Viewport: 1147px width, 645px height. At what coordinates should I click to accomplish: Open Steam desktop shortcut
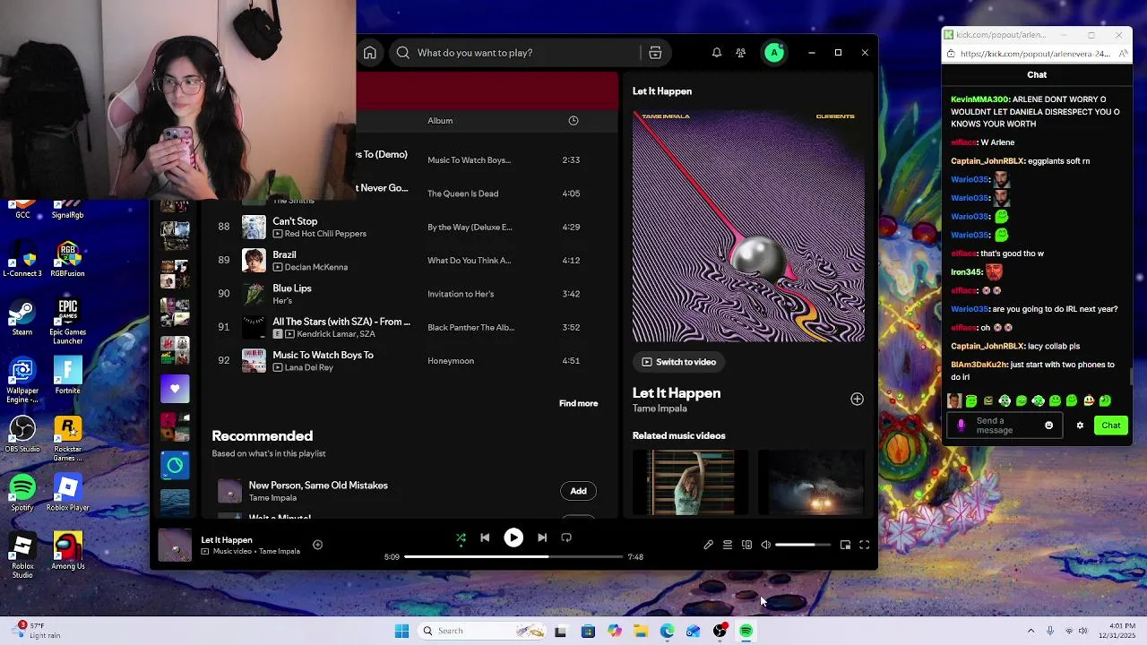[22, 319]
